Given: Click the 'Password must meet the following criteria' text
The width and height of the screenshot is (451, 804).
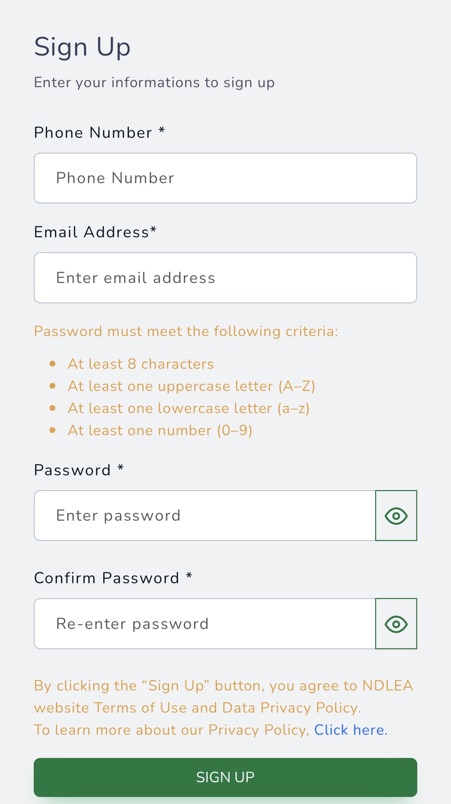Looking at the screenshot, I should (x=186, y=331).
